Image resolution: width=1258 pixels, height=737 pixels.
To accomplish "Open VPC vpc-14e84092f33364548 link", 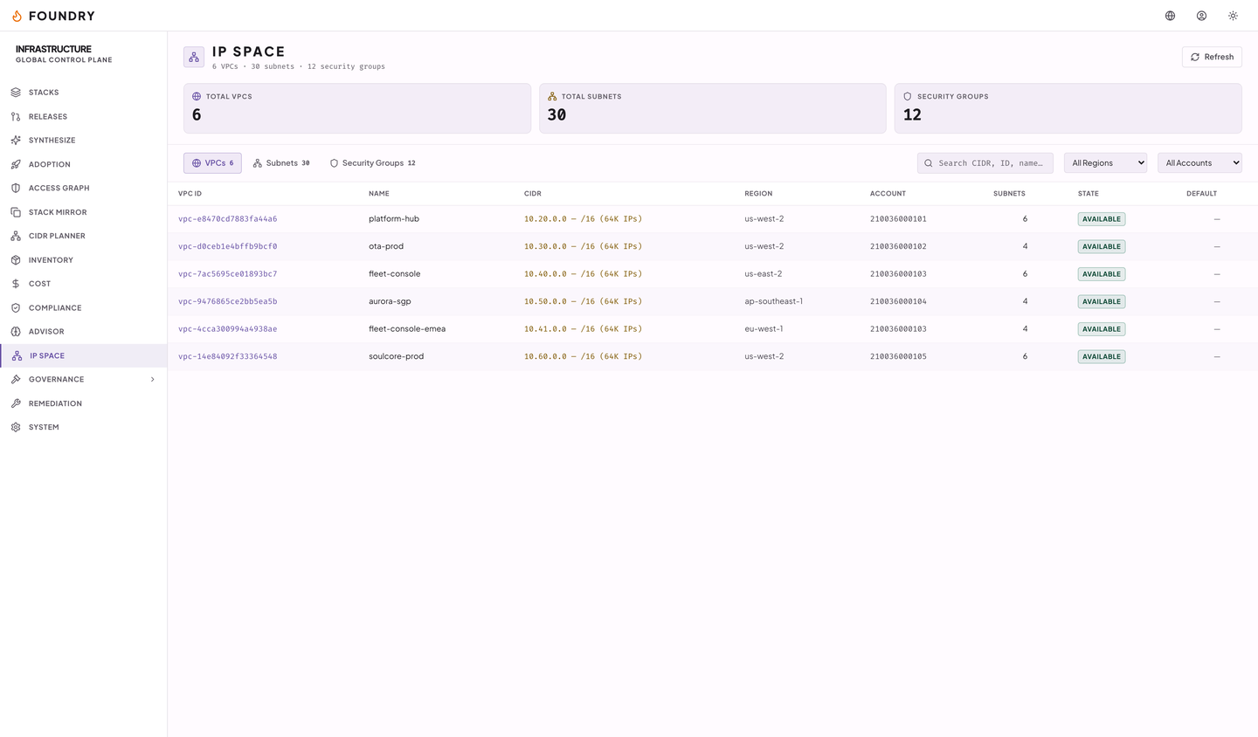I will pyautogui.click(x=227, y=356).
